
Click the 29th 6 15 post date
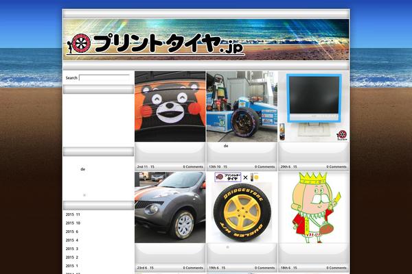(x=289, y=166)
